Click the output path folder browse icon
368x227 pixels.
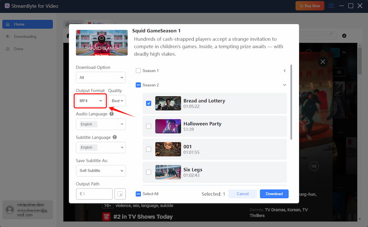click(x=120, y=194)
